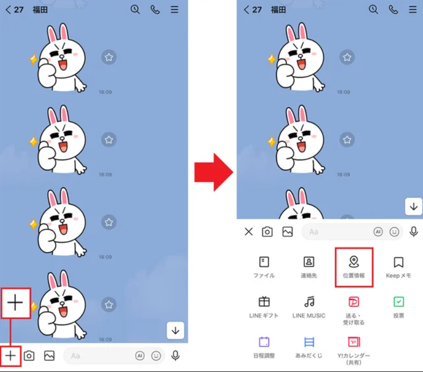This screenshot has width=423, height=372.
Task: Tap the microphone in right chat's input bar
Action: click(413, 232)
